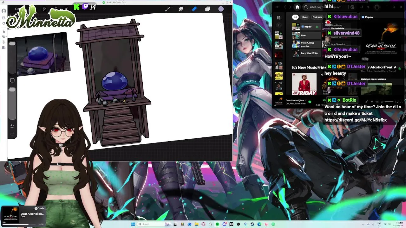
Task: Open Spotify profile avatar
Action: [x=377, y=7]
